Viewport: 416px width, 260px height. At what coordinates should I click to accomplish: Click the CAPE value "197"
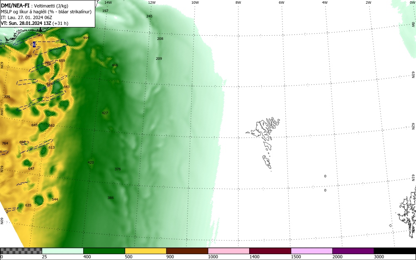tap(105, 11)
